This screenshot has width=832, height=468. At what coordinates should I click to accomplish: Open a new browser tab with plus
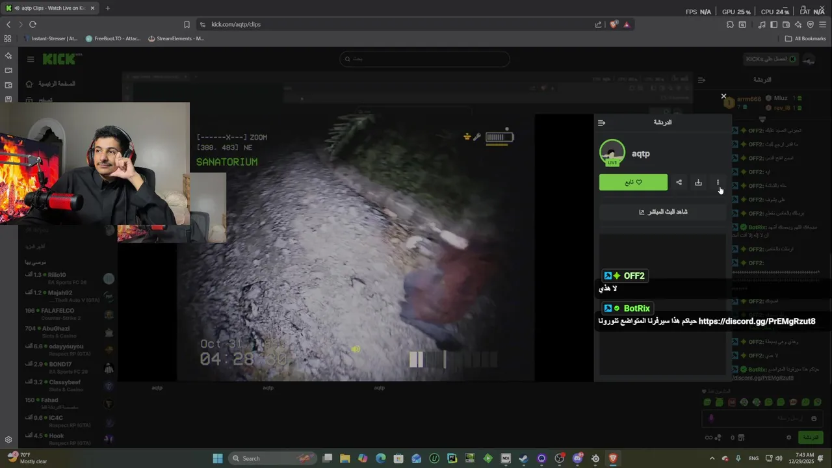pos(107,8)
